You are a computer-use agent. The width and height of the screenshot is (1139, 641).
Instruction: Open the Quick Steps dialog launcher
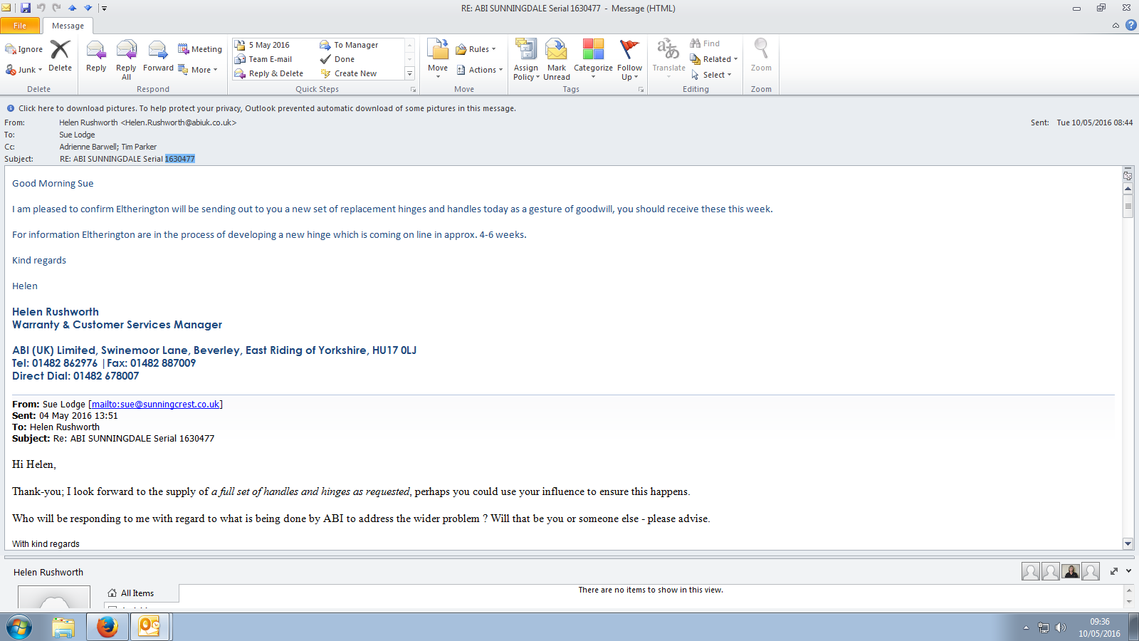coord(413,90)
